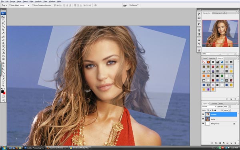Switch to the Paths tab
The height and width of the screenshot is (150, 240).
tap(221, 104)
